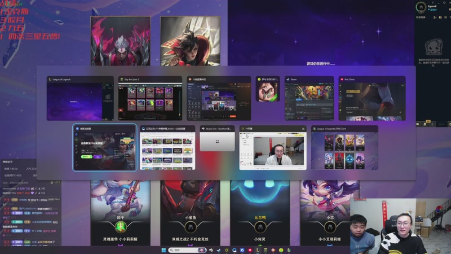Switch to the League of Legends window thumbnail
Image resolution: width=451 pixels, height=254 pixels.
point(80,98)
